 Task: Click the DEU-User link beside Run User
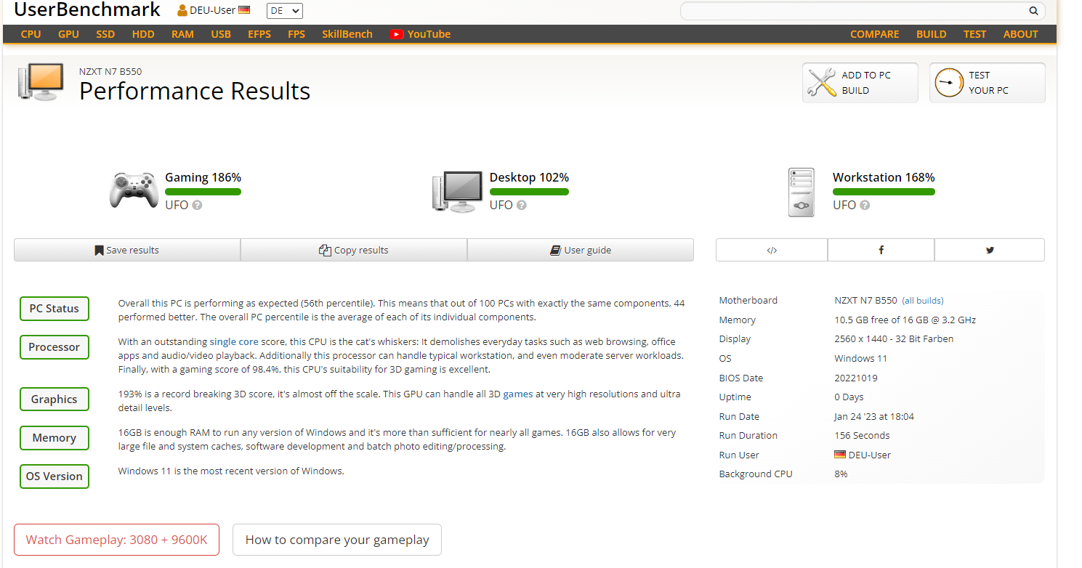coord(870,455)
